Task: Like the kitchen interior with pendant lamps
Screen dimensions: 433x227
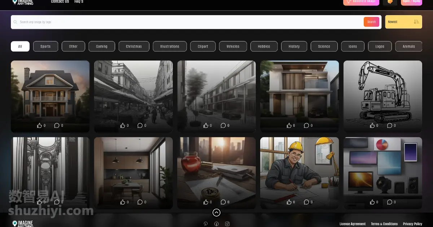Action: tap(123, 202)
